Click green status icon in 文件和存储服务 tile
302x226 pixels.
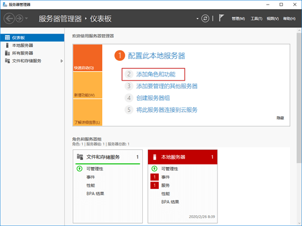point(79,169)
